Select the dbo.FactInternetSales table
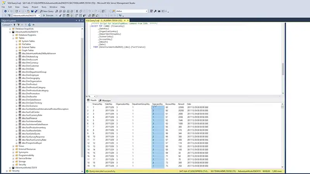Viewport: 310px width, 174px height. click(x=32, y=121)
